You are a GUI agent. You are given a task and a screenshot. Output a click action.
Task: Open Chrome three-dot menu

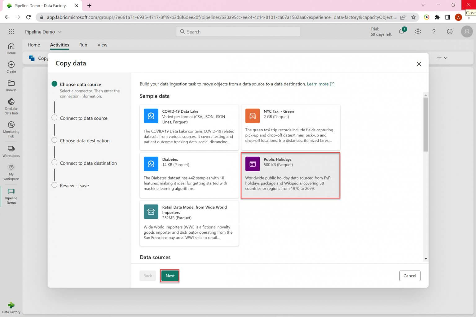point(469,18)
